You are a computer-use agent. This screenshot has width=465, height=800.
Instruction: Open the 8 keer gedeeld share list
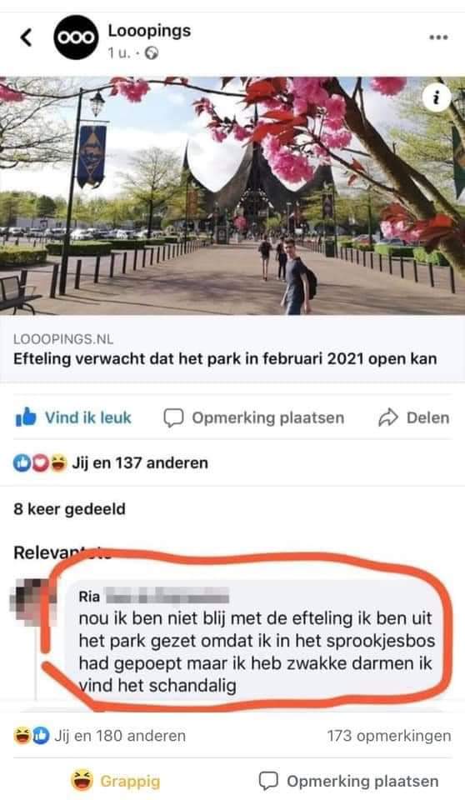click(69, 508)
